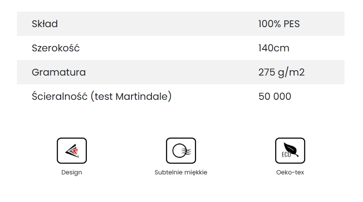Click the Design caption text
Screen dimensions: 363x202
coord(72,172)
